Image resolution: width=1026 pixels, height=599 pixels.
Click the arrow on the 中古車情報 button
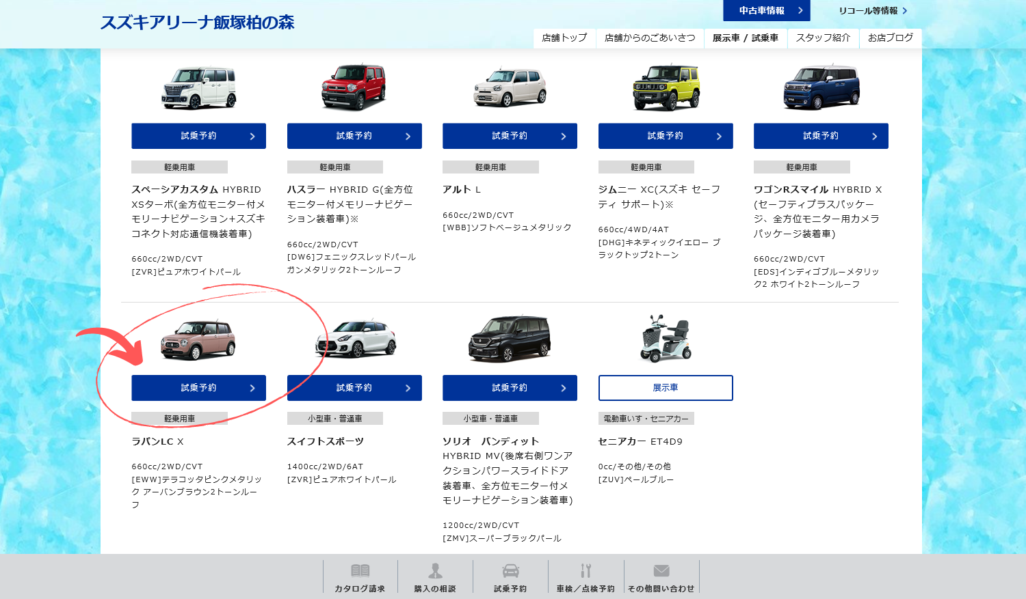[800, 10]
